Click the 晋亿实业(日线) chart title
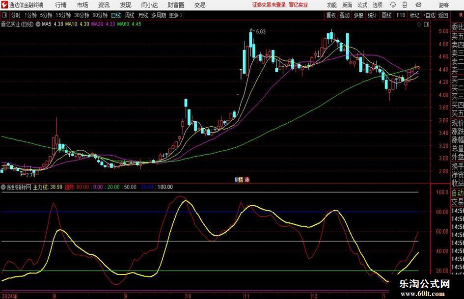This screenshot has height=299, width=464. pos(18,24)
